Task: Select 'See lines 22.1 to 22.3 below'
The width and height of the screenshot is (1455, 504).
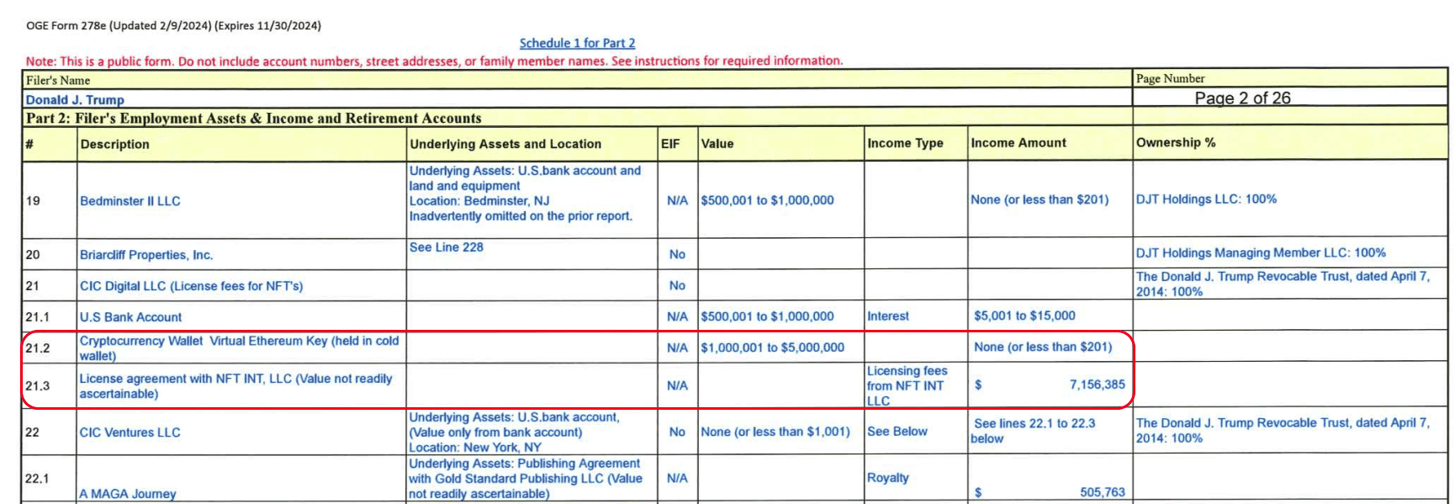Action: tap(1034, 431)
